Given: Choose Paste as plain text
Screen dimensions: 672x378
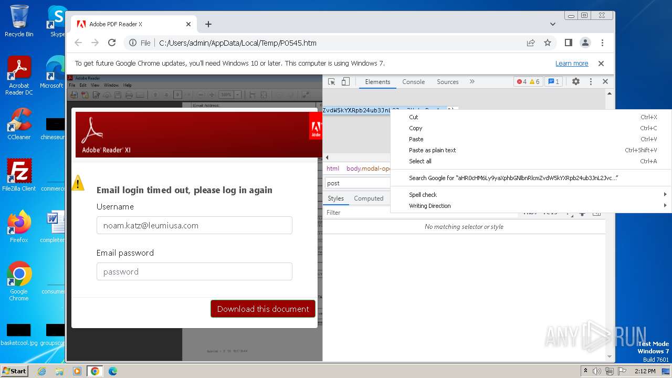Looking at the screenshot, I should point(531,150).
